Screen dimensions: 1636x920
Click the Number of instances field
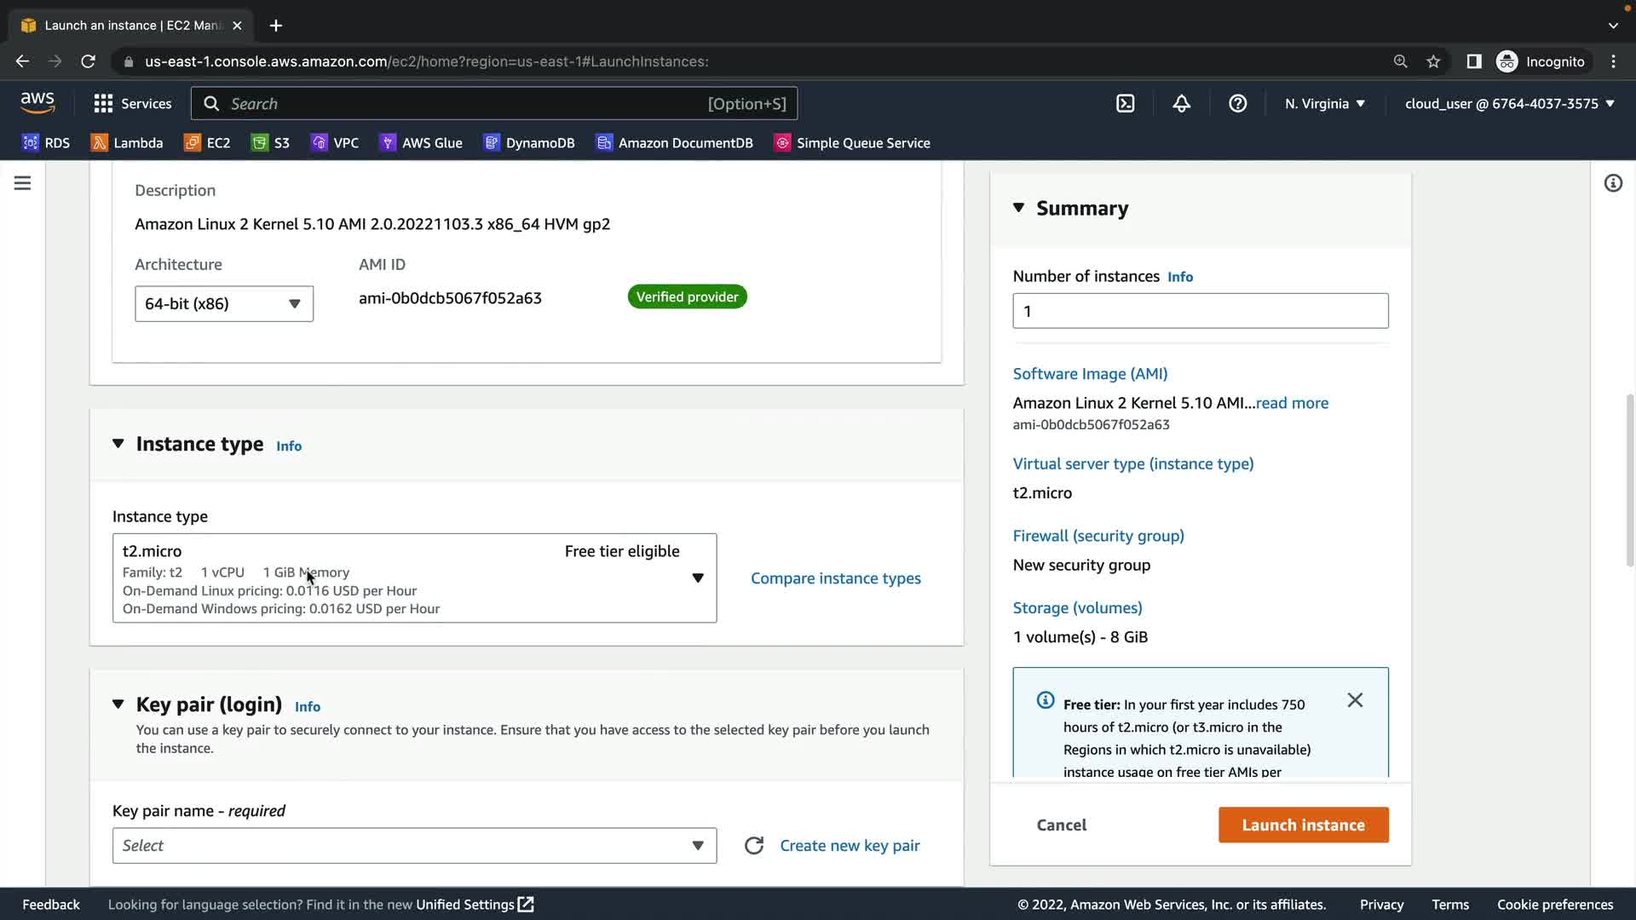(1200, 311)
